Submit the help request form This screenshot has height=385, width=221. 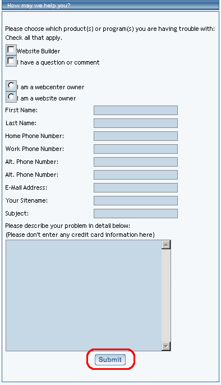pos(110,360)
